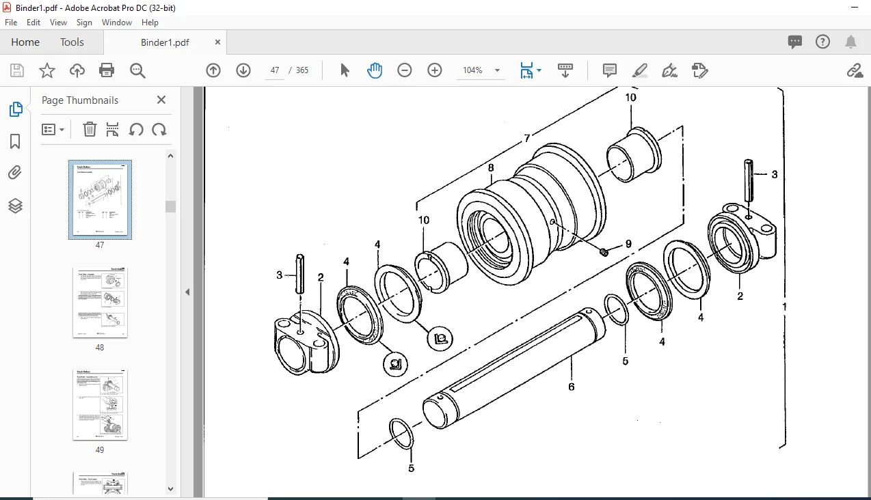
Task: Open the View menu
Action: [x=58, y=23]
